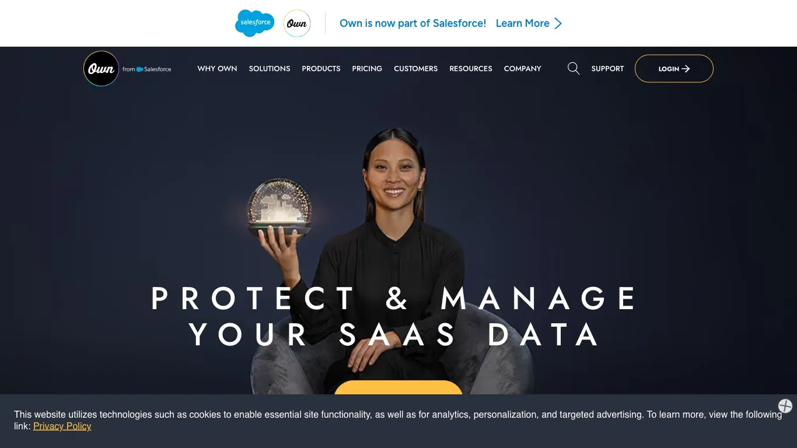Open the search magnifier icon

click(574, 69)
